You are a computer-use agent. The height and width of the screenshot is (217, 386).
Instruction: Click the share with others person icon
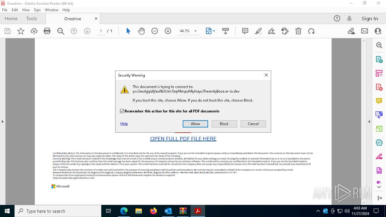378,31
